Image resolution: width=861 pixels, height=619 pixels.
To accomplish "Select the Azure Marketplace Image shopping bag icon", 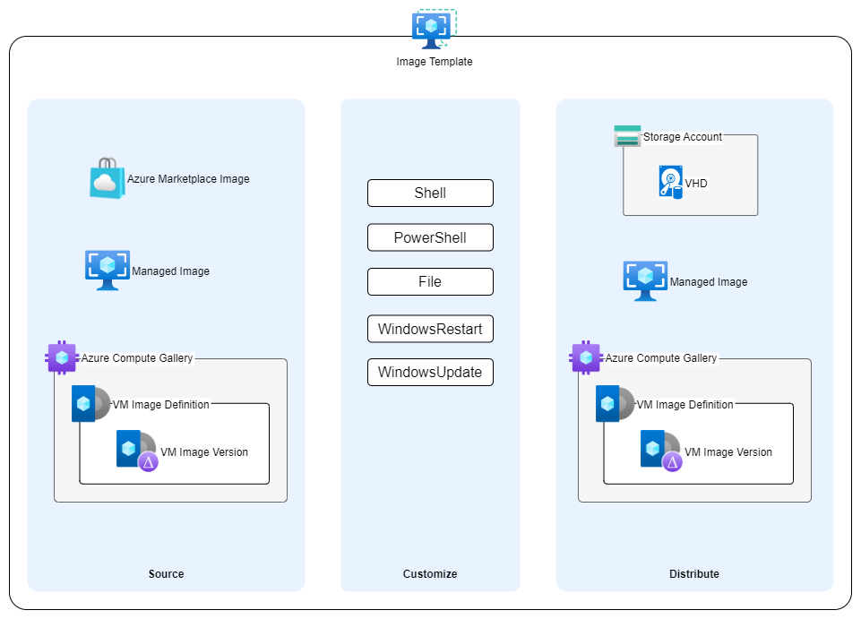I will tap(108, 178).
